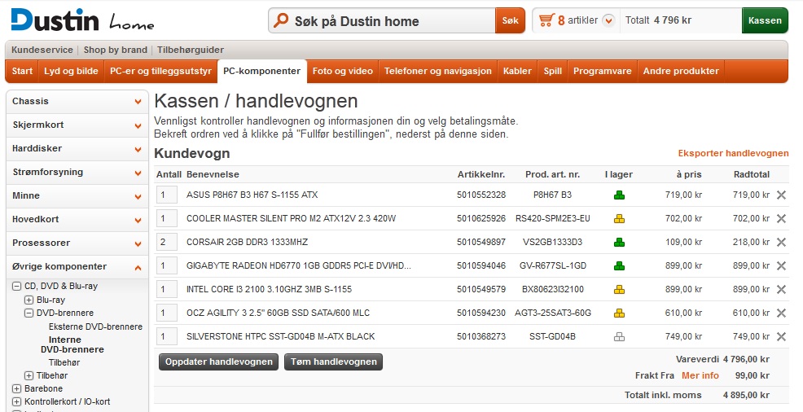Open GIGABYTE RADEON HD6770 product name
The width and height of the screenshot is (803, 412).
(299, 265)
